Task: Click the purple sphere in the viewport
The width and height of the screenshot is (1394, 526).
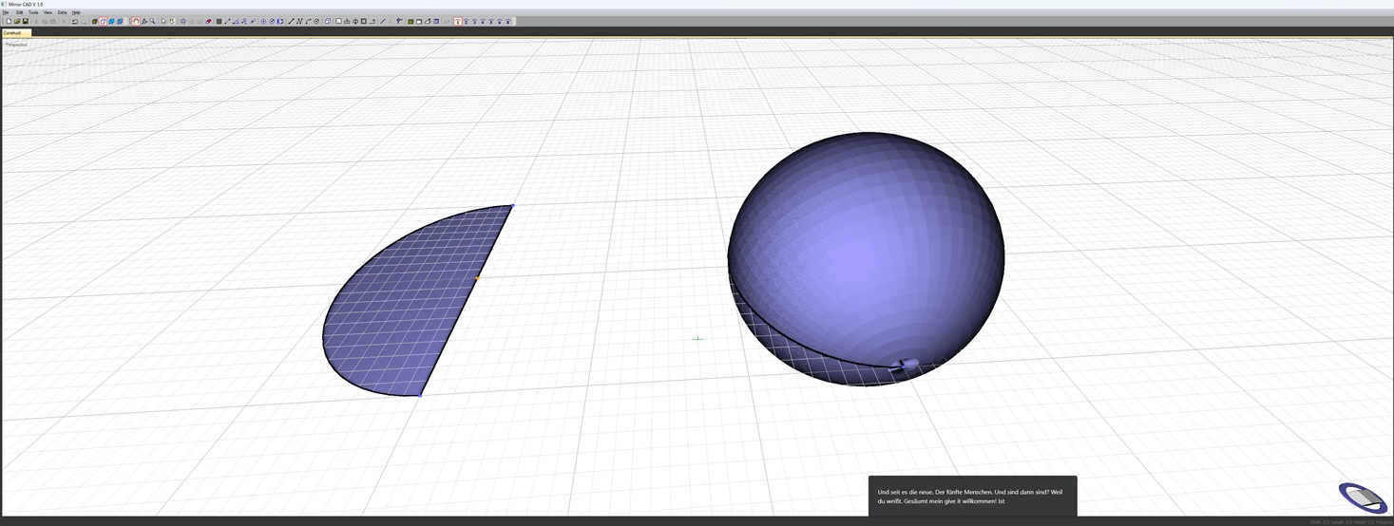Action: tap(865, 247)
